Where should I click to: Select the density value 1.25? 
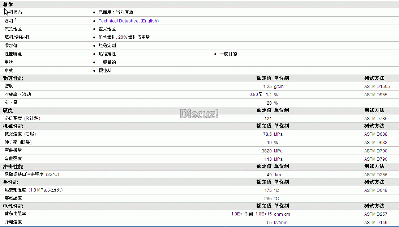click(x=267, y=87)
